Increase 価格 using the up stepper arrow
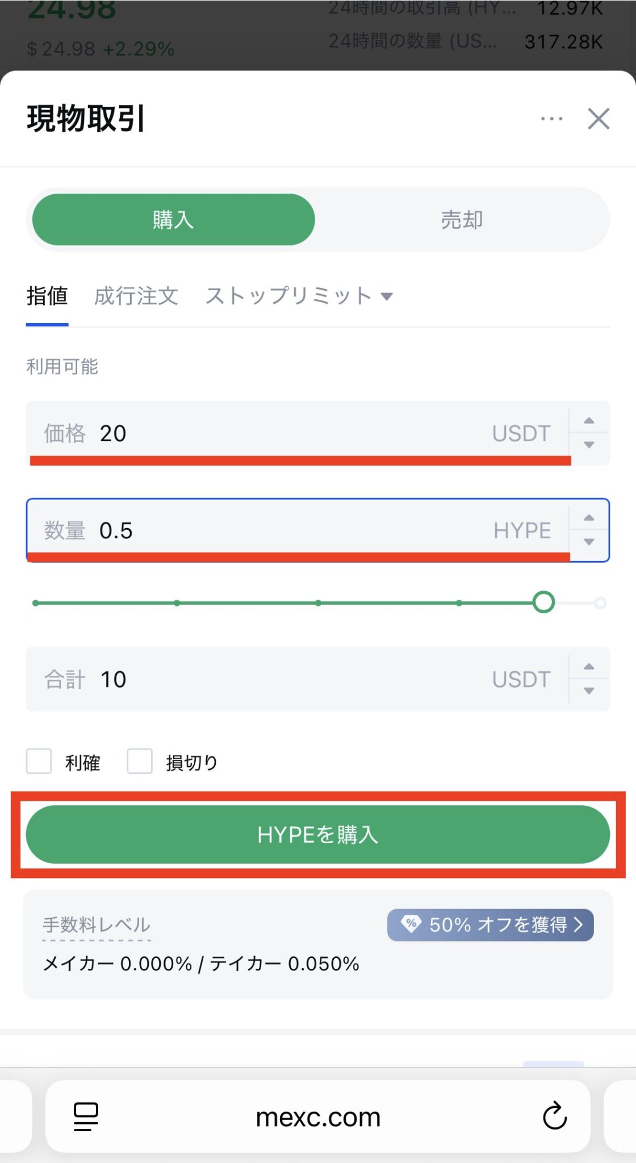This screenshot has width=636, height=1163. 589,420
